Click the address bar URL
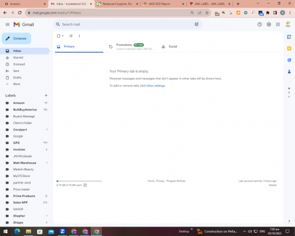 [57, 13]
